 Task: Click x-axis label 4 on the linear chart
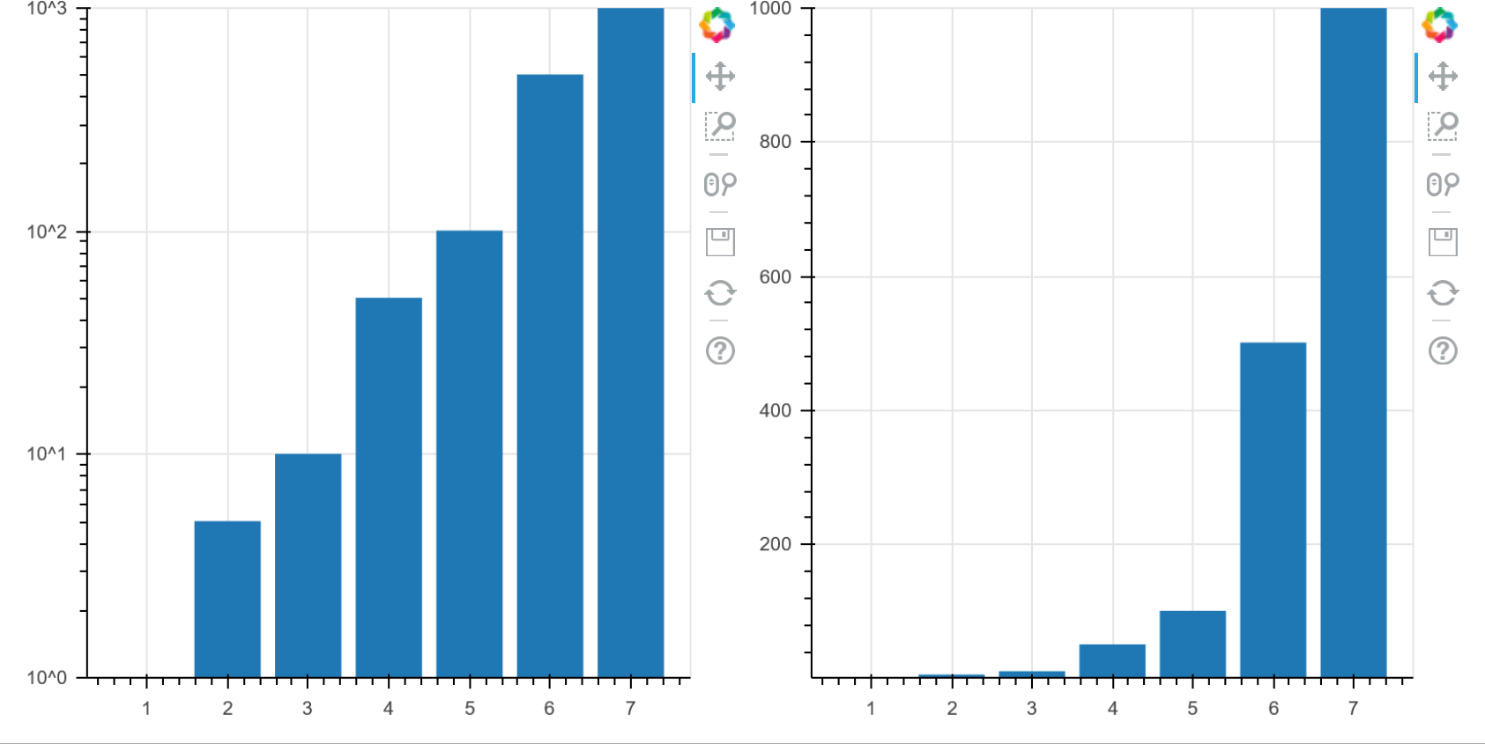(1112, 708)
